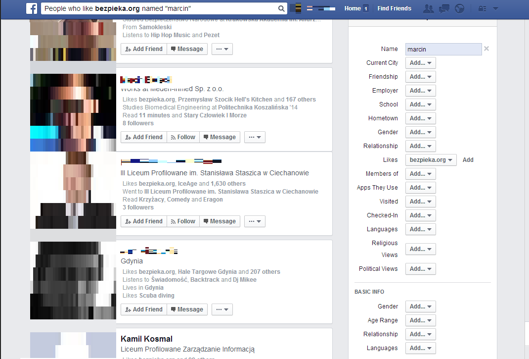Follow the person with 3 followers
This screenshot has height=359, width=529.
point(183,221)
